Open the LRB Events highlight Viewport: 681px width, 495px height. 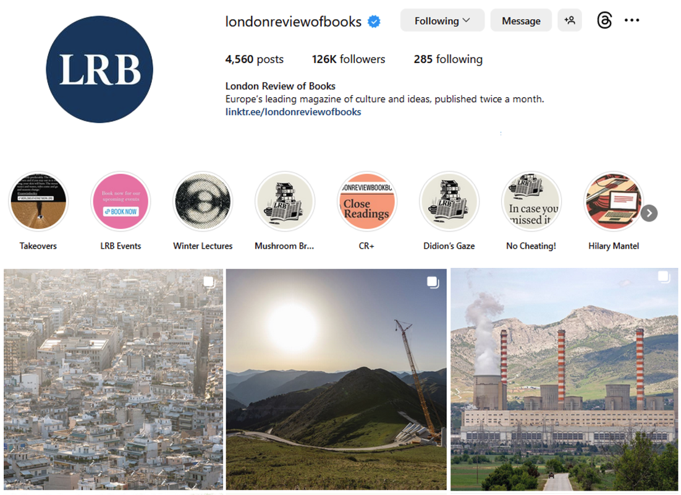(121, 201)
